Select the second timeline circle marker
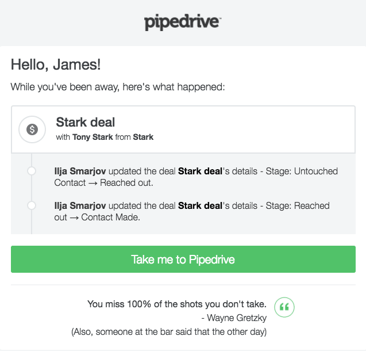366x351 pixels. click(32, 205)
